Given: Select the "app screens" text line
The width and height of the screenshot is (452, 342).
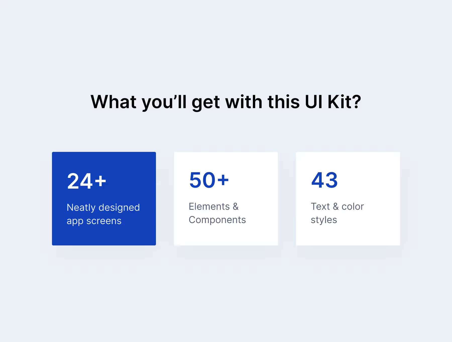Looking at the screenshot, I should click(x=94, y=221).
